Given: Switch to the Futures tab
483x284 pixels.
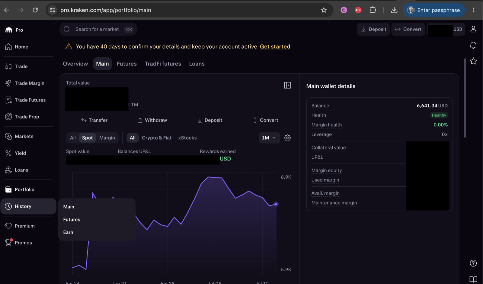Looking at the screenshot, I should click(127, 64).
